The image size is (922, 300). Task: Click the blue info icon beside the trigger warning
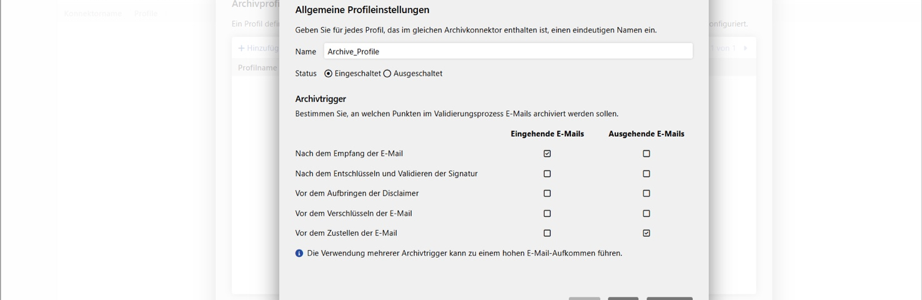coord(299,254)
